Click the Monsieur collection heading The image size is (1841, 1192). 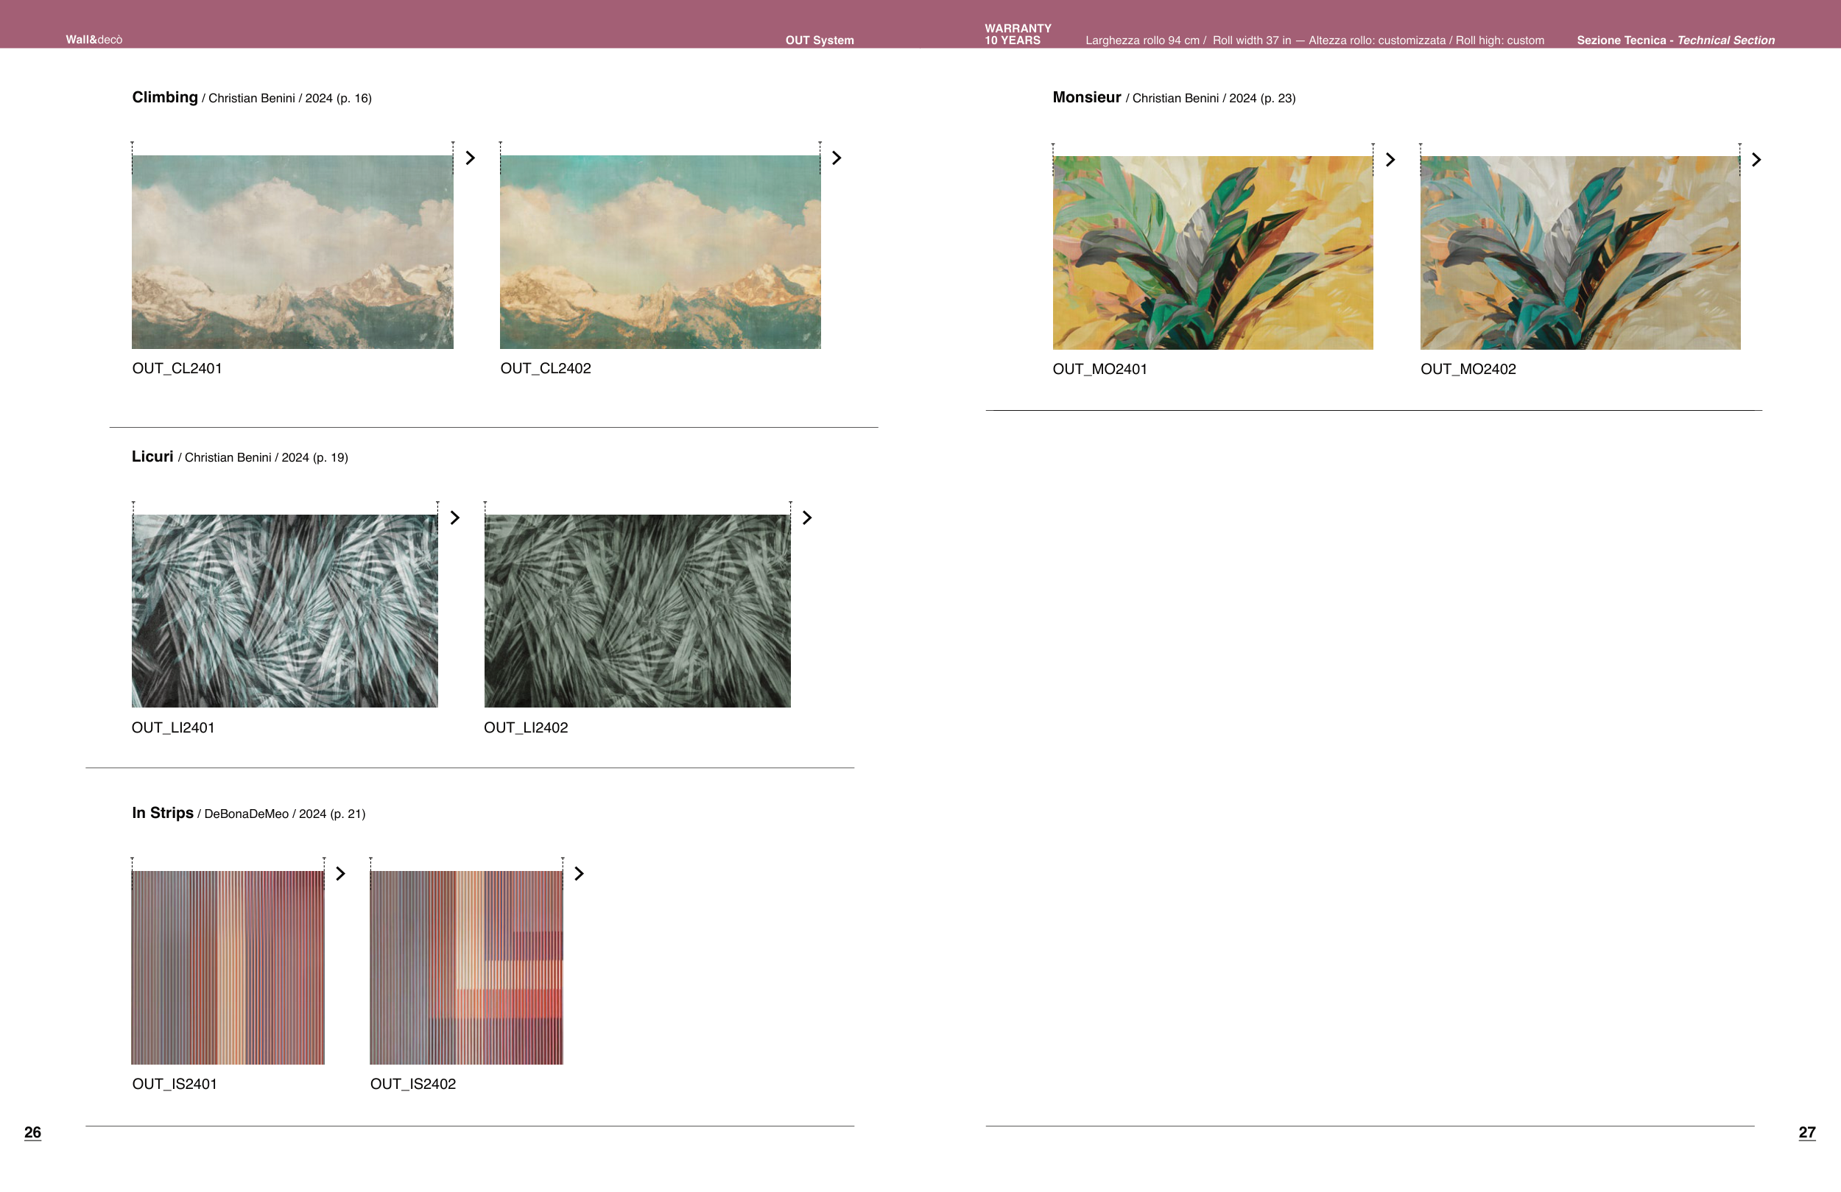click(x=1086, y=97)
